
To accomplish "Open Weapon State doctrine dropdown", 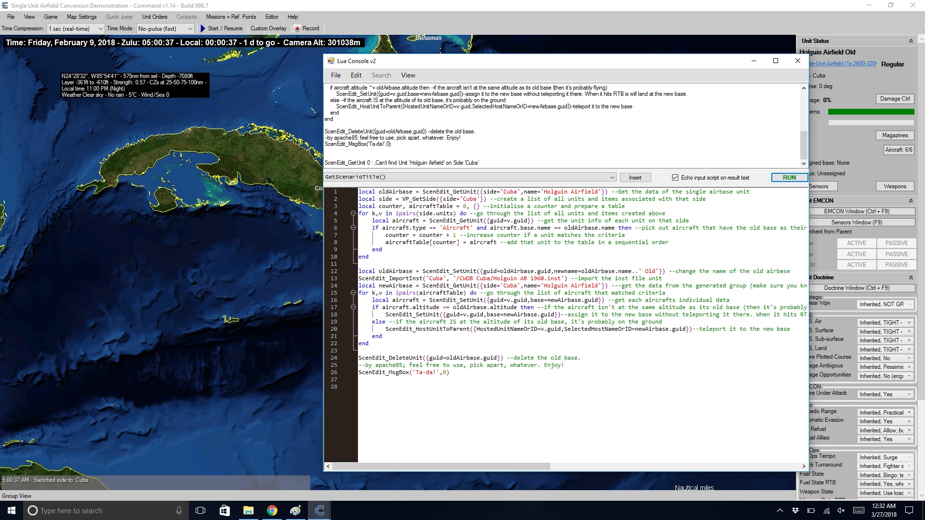I will (885, 493).
